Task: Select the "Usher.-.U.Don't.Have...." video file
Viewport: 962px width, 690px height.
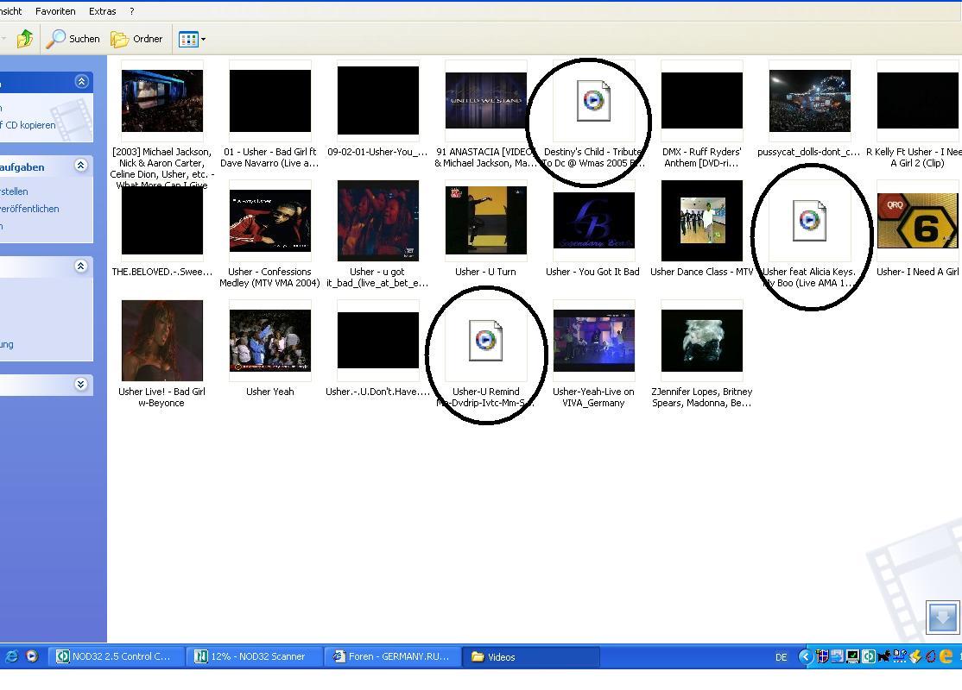Action: coord(378,341)
